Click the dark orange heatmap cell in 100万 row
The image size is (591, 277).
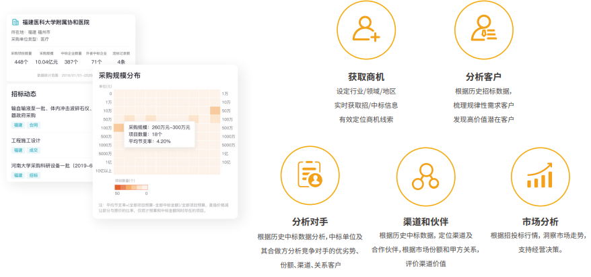(118, 128)
